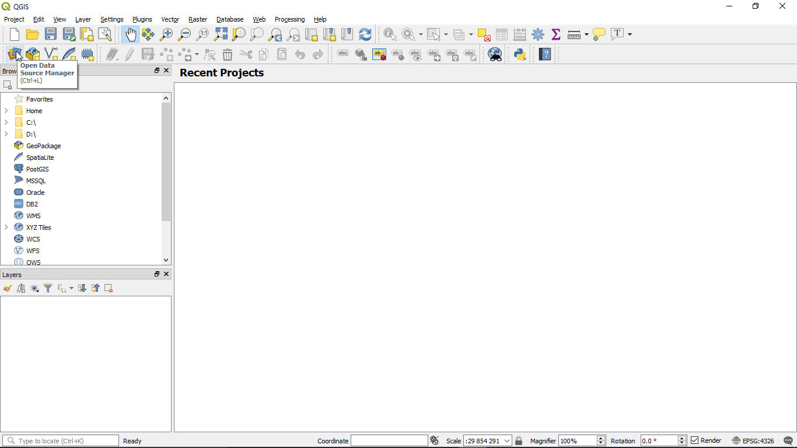797x448 pixels.
Task: Toggle the Render checkbox in status bar
Action: click(694, 440)
